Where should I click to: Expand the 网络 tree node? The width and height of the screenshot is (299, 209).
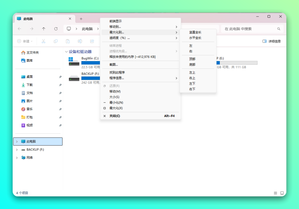(x=17, y=158)
